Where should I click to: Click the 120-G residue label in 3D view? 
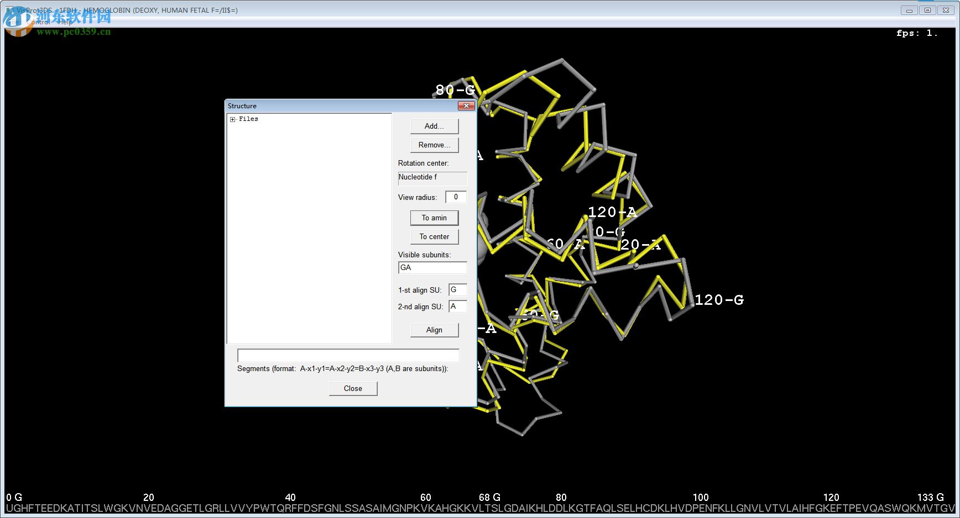click(719, 300)
